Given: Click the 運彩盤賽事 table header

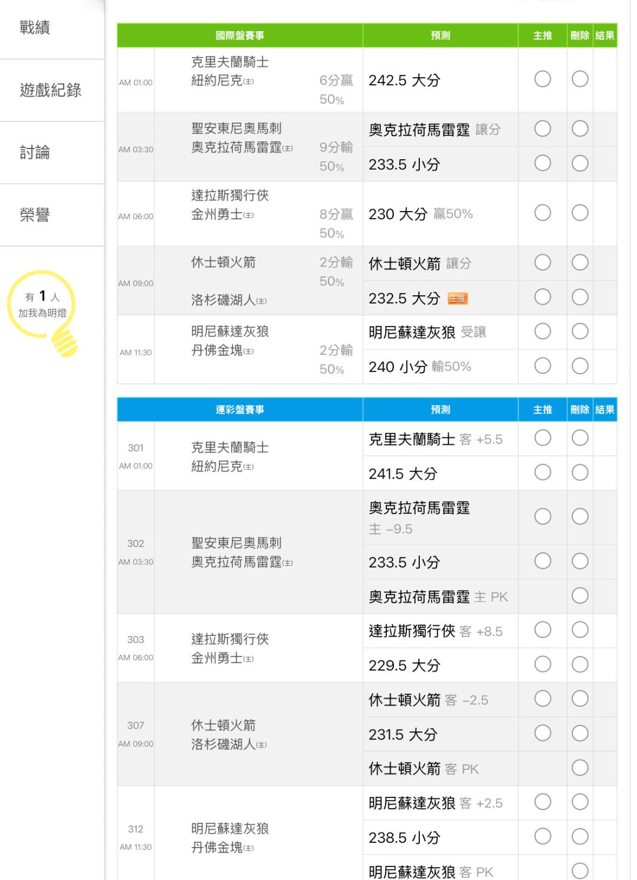Looking at the screenshot, I should pyautogui.click(x=240, y=410).
